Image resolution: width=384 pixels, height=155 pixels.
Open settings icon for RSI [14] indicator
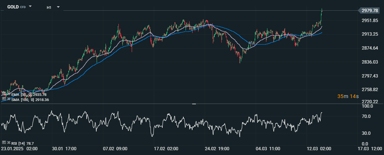click(x=4, y=143)
